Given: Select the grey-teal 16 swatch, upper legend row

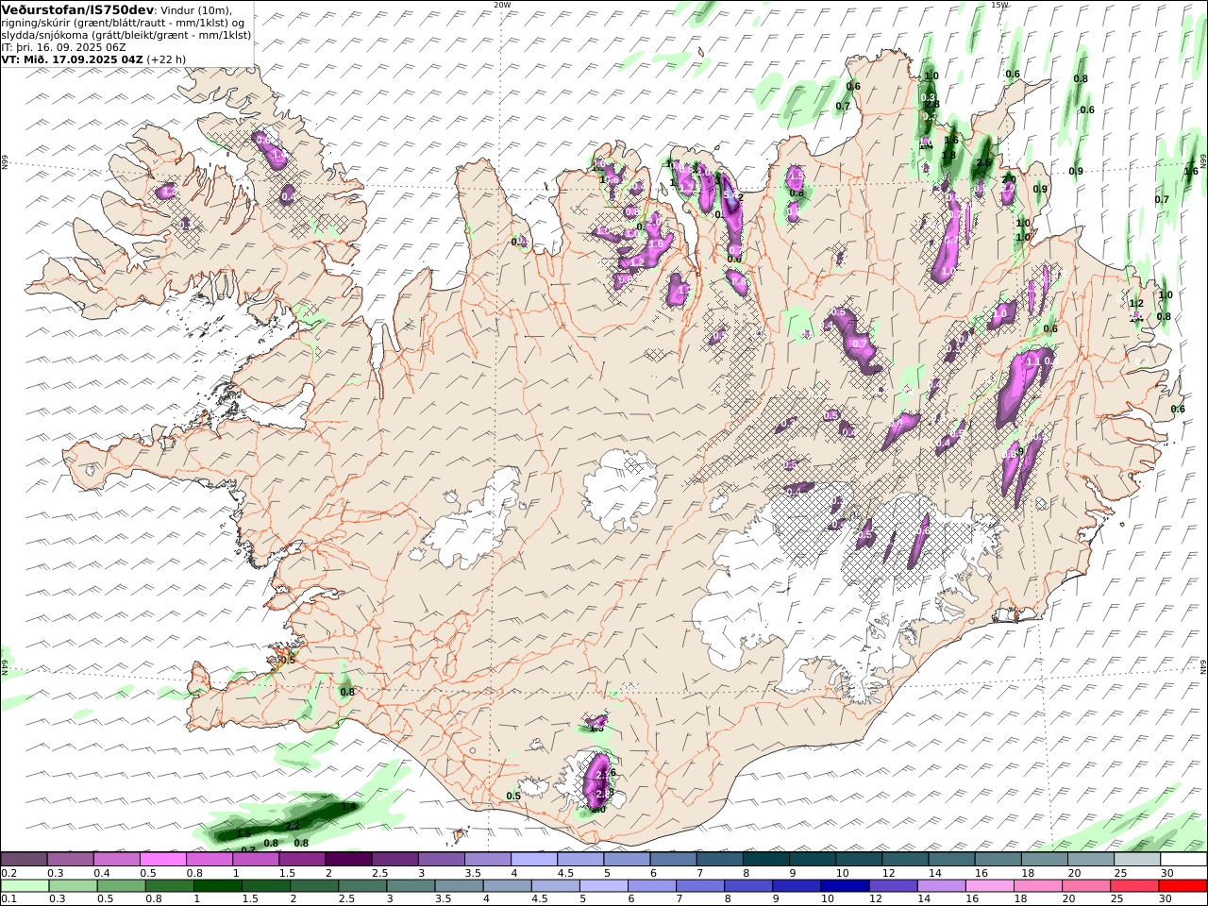Looking at the screenshot, I should click(998, 859).
